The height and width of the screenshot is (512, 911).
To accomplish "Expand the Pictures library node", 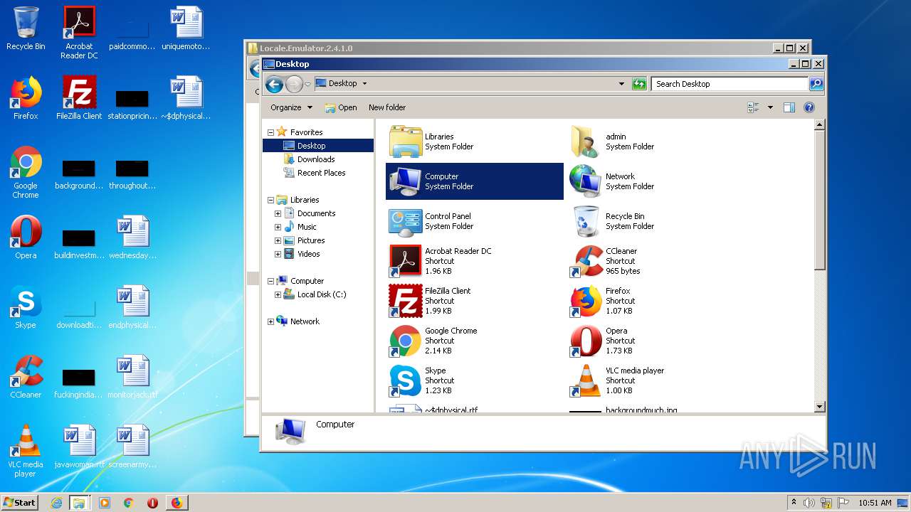I will (x=278, y=240).
